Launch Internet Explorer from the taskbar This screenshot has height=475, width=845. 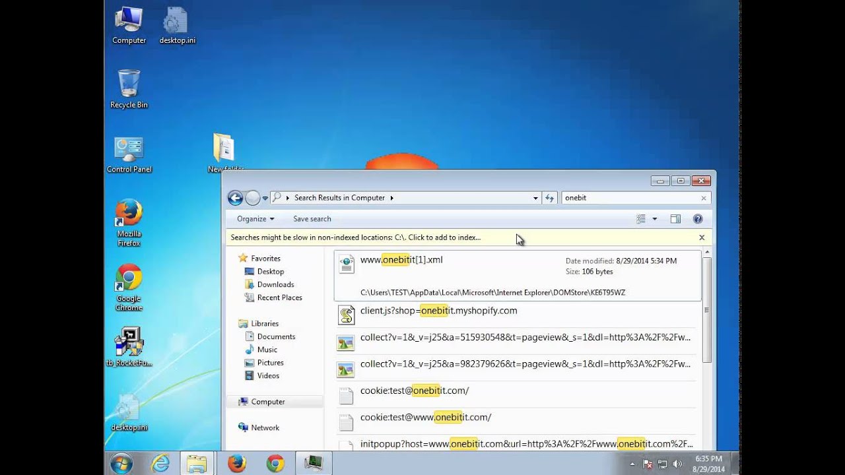click(x=160, y=464)
